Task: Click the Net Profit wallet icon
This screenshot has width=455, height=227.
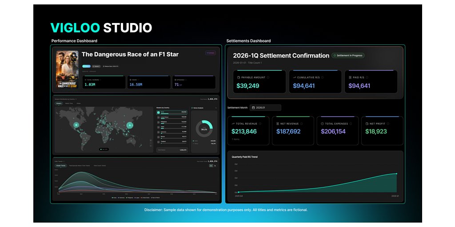Action: [x=367, y=124]
